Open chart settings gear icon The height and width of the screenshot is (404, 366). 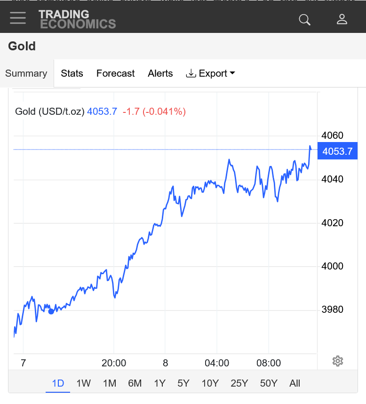337,361
